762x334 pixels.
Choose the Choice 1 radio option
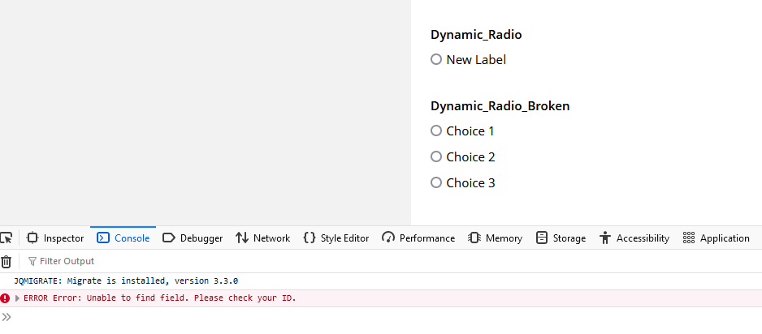[436, 131]
